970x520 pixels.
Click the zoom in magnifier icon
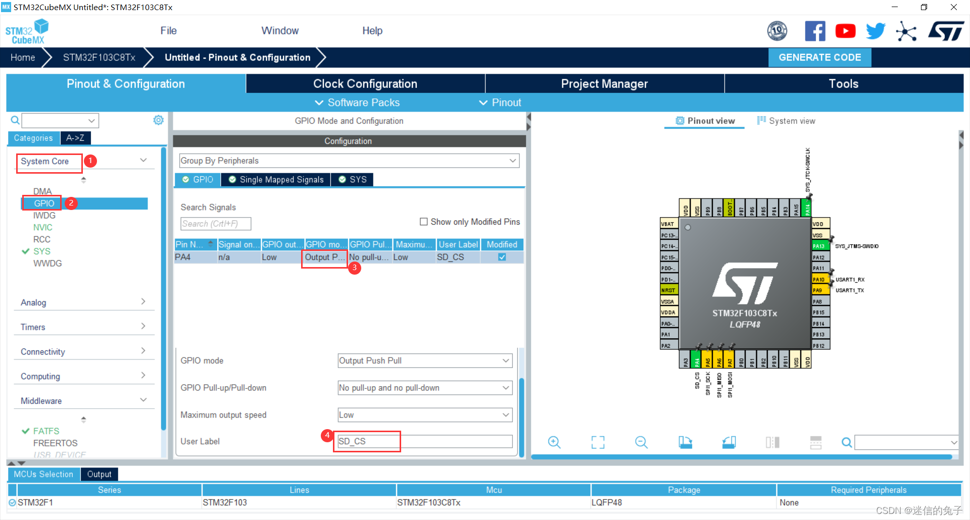pos(554,443)
